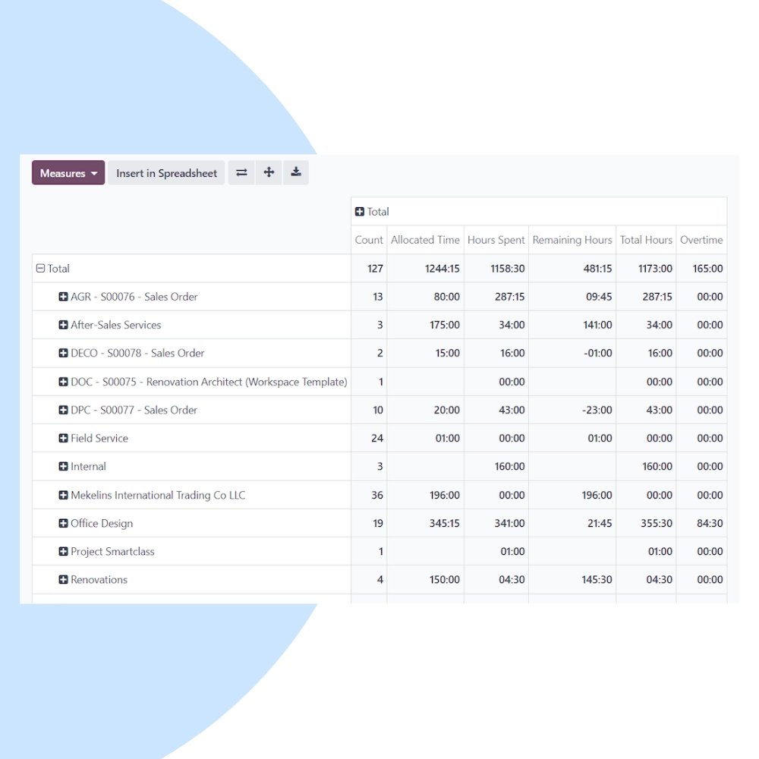Image resolution: width=759 pixels, height=759 pixels.
Task: Click the plus icon next to Renovations
Action: click(64, 579)
